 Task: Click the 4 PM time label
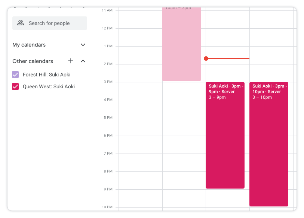point(108,100)
